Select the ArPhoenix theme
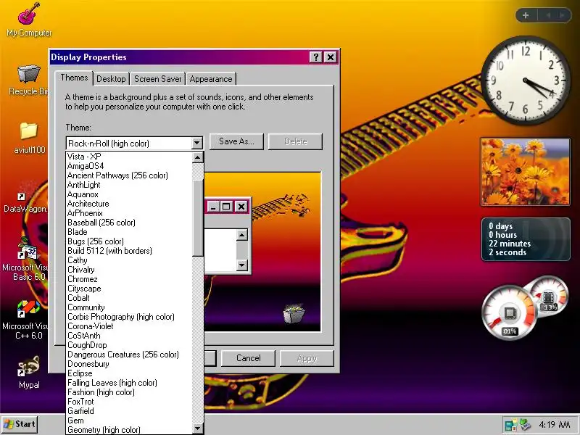This screenshot has height=435, width=580. coord(130,213)
